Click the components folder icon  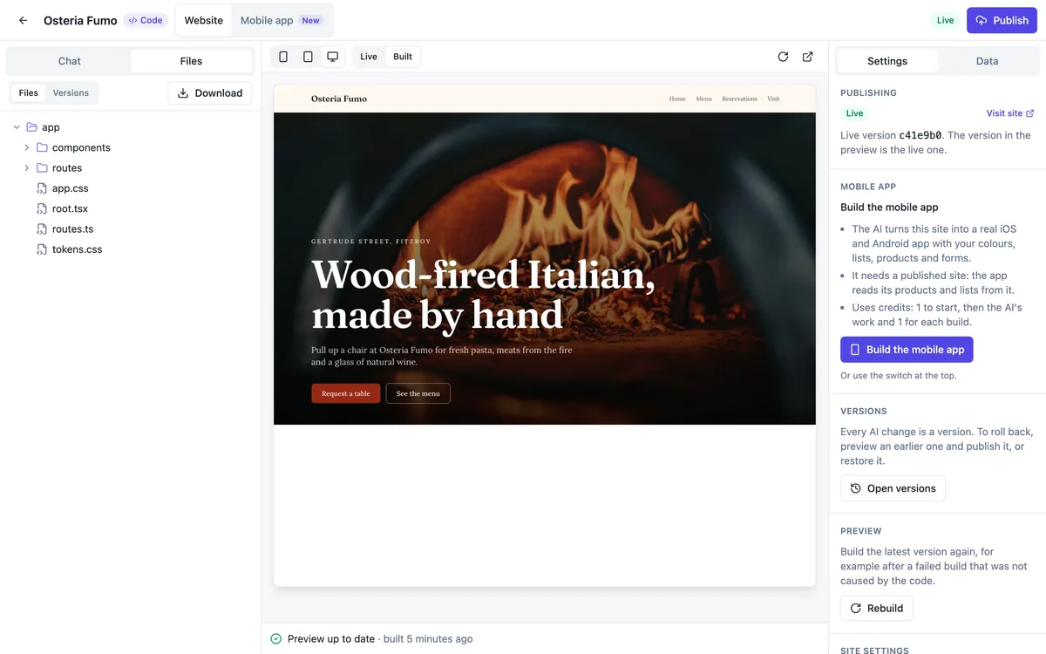pyautogui.click(x=42, y=147)
